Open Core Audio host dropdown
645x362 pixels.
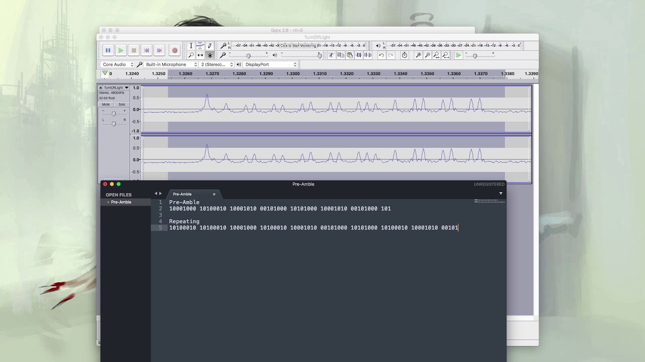118,64
